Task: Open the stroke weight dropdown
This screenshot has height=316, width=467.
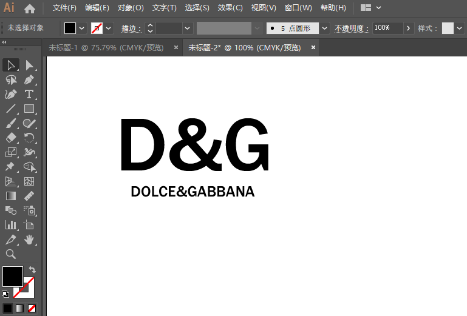Action: pyautogui.click(x=187, y=29)
